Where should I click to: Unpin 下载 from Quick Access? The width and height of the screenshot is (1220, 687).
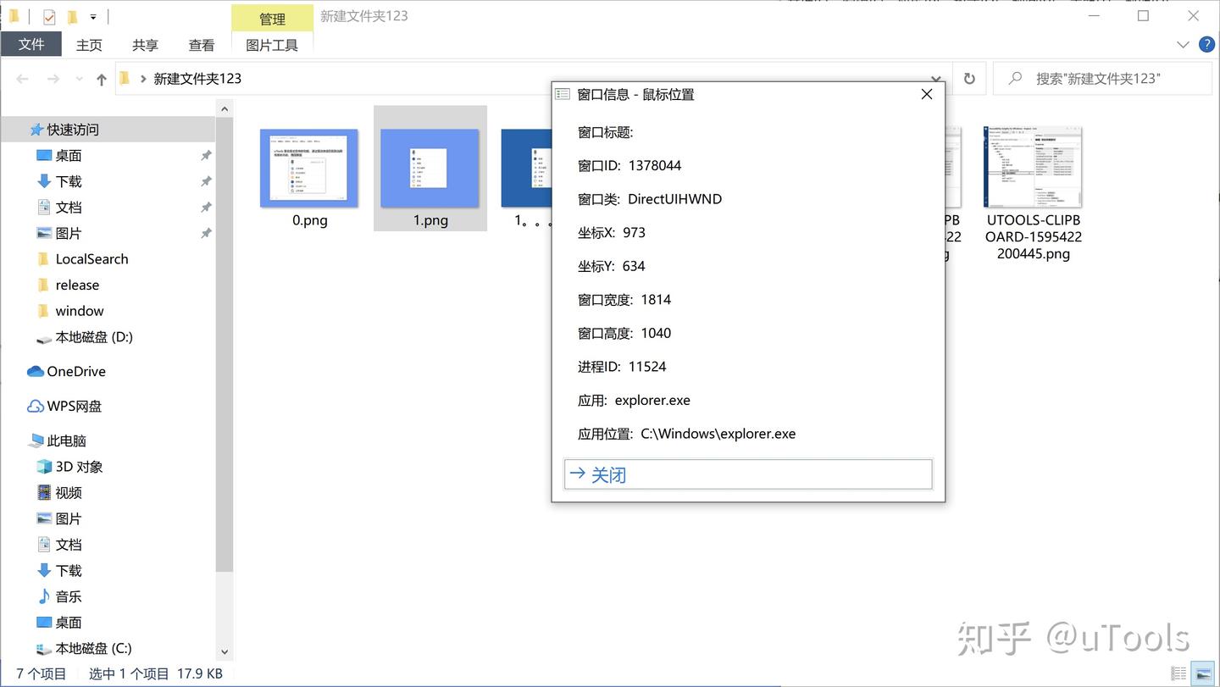(x=205, y=181)
